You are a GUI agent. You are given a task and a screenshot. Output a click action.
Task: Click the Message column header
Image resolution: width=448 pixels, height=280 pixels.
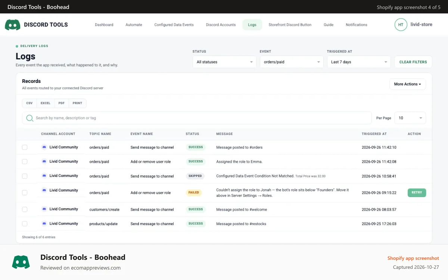(224, 134)
